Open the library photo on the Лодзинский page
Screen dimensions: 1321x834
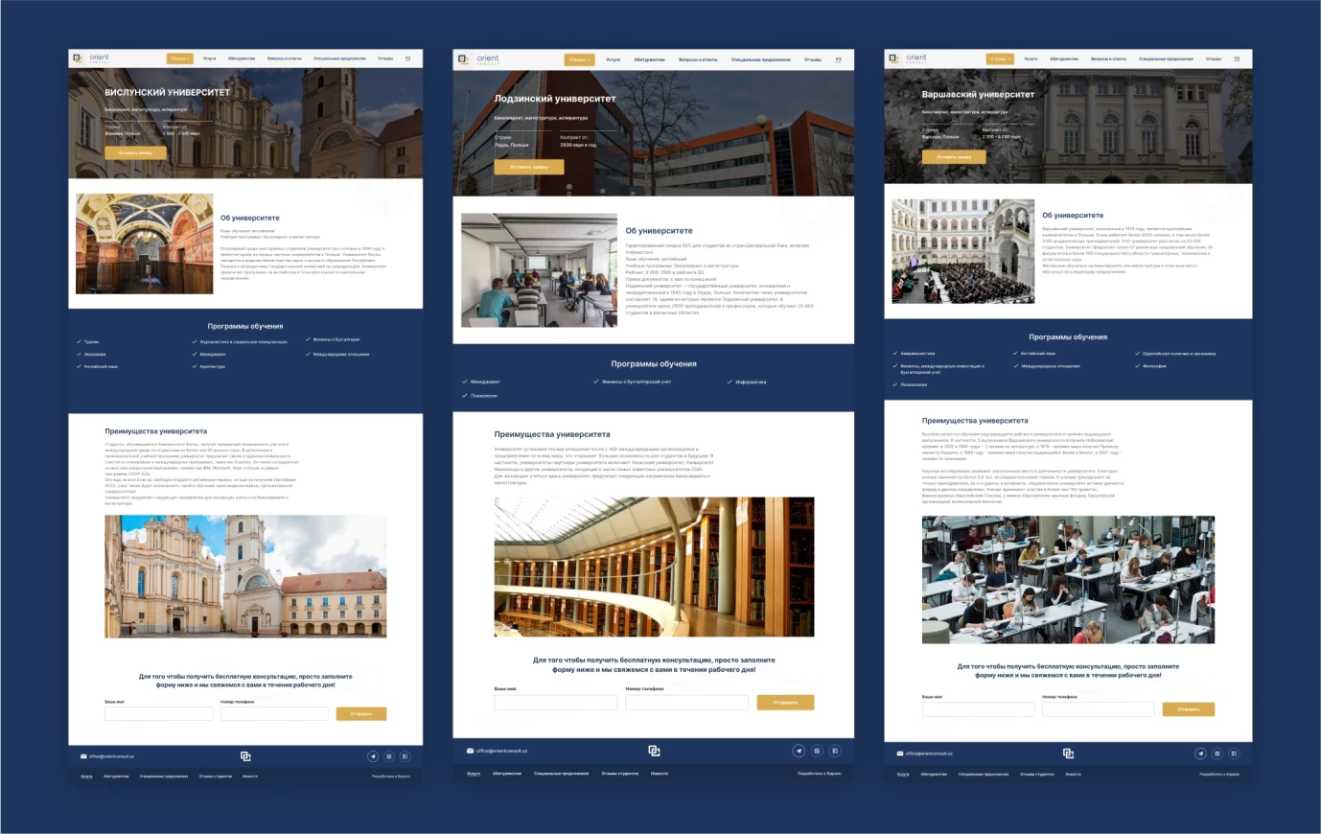coord(655,567)
